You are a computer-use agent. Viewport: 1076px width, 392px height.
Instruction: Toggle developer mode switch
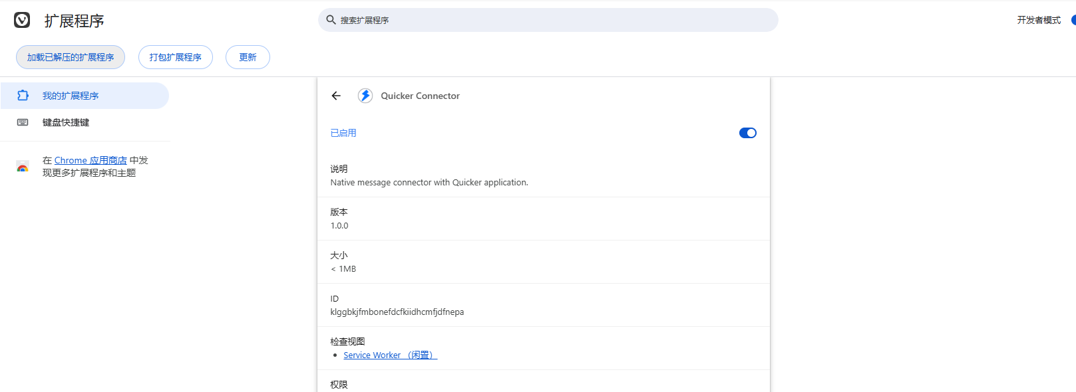[x=1073, y=20]
